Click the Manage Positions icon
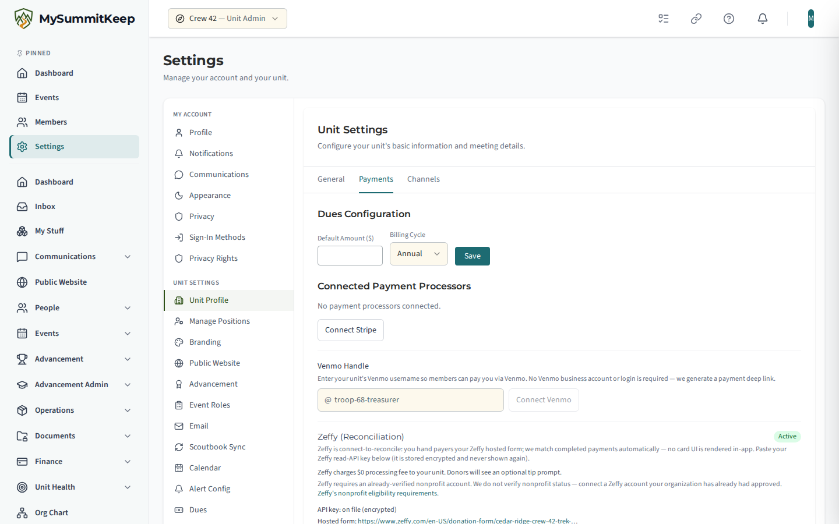 pyautogui.click(x=179, y=321)
